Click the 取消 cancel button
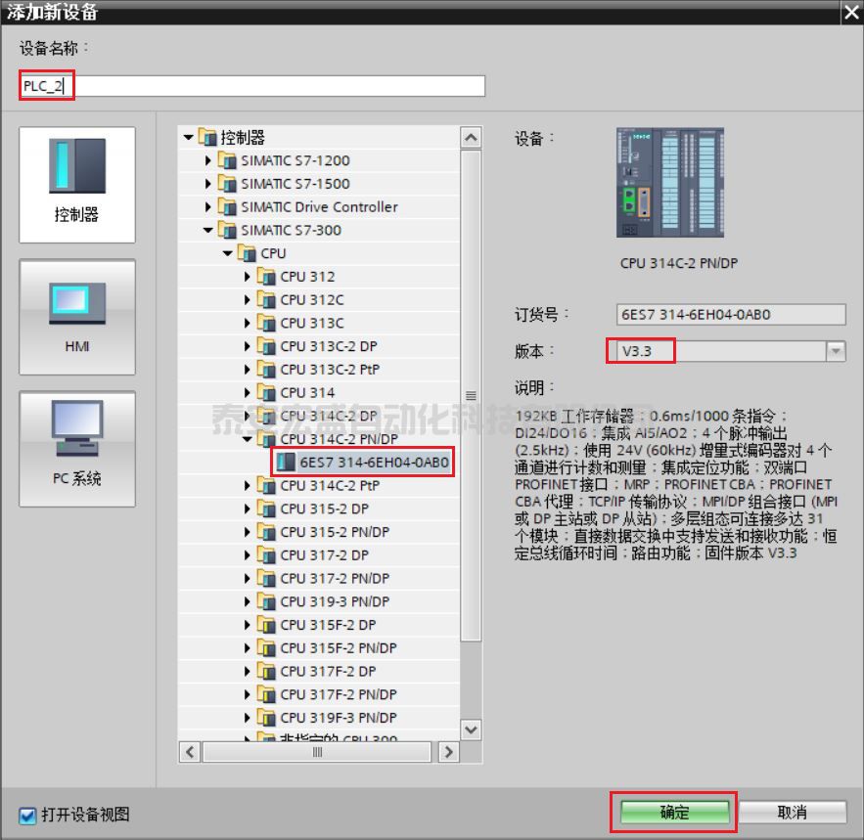Viewport: 864px width, 840px height. coord(792,813)
